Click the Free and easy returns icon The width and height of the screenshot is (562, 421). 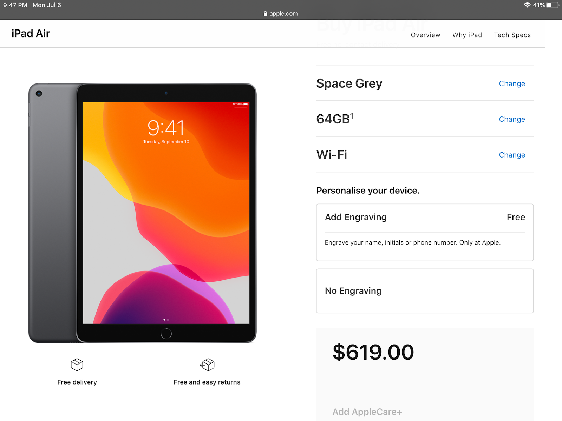click(207, 365)
